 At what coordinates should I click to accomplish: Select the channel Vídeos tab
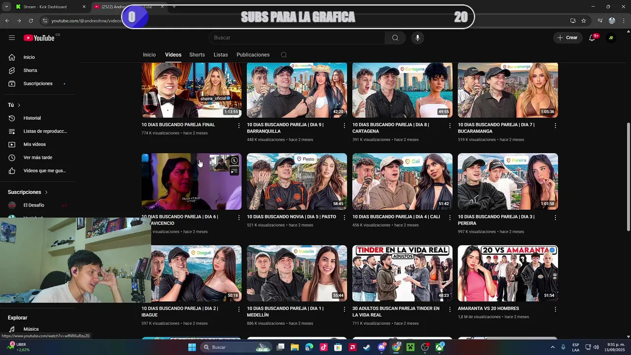click(173, 55)
